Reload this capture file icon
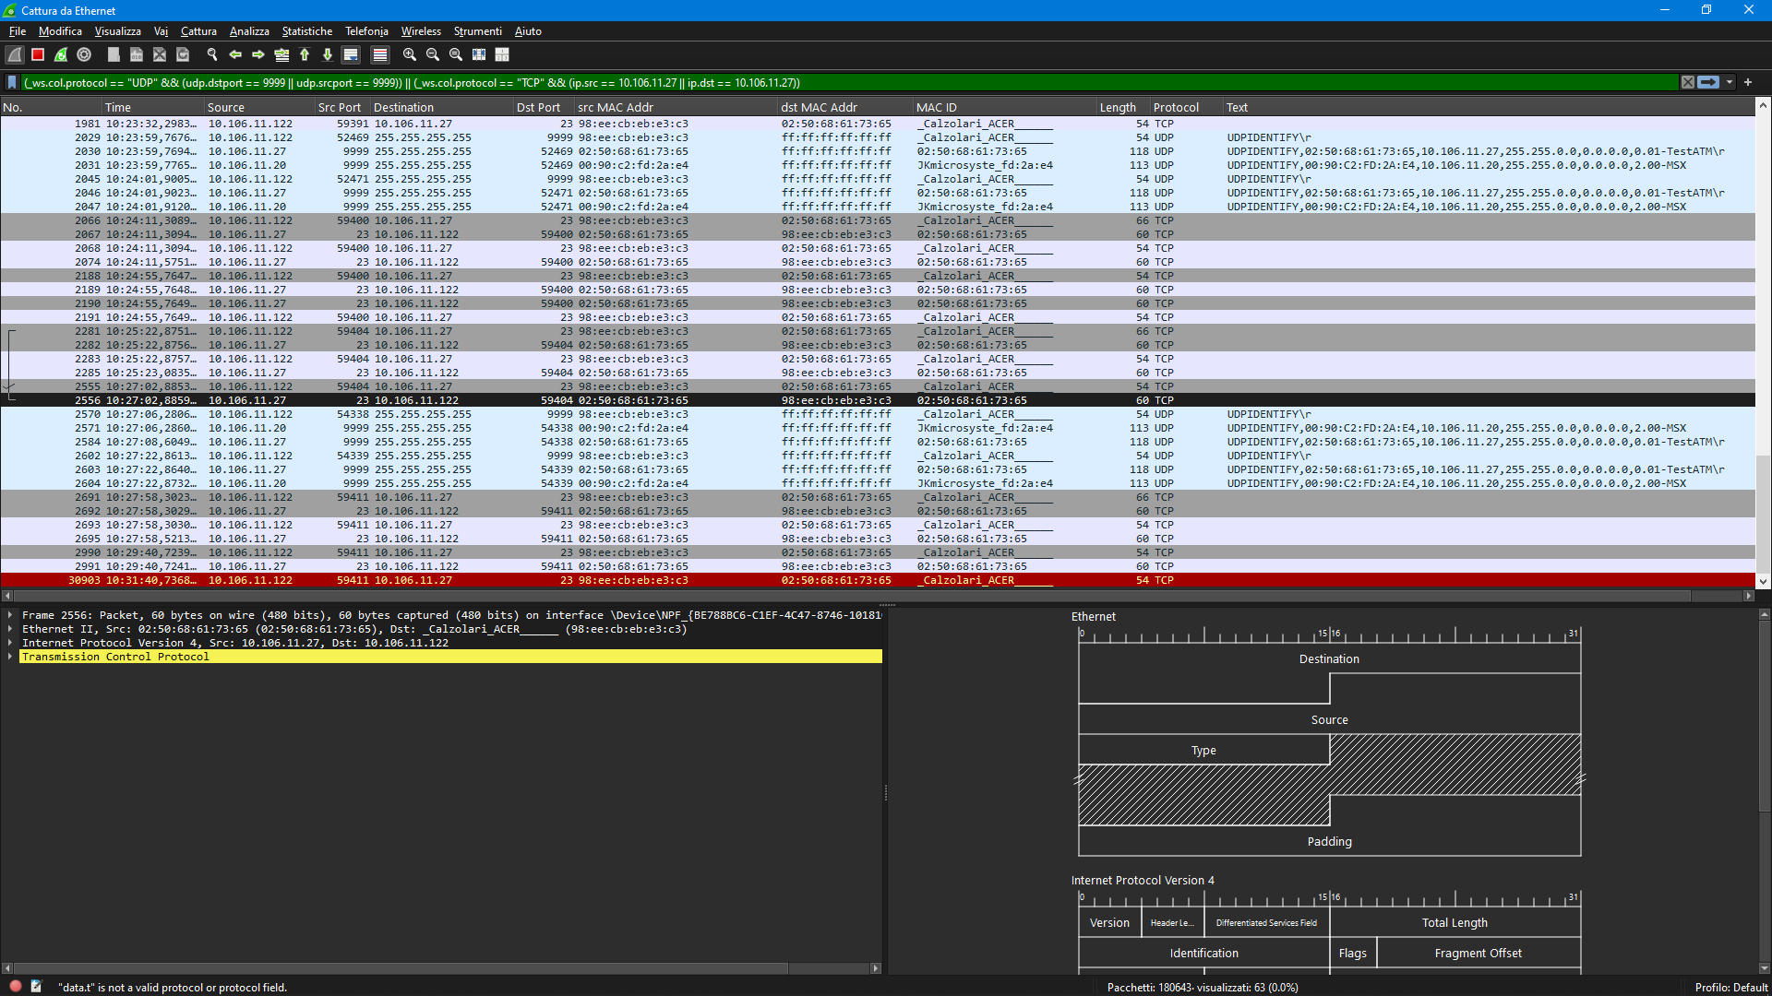 (x=183, y=55)
